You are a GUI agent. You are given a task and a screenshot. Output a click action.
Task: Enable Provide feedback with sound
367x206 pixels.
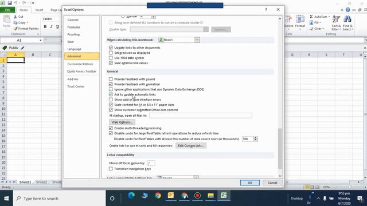click(111, 79)
